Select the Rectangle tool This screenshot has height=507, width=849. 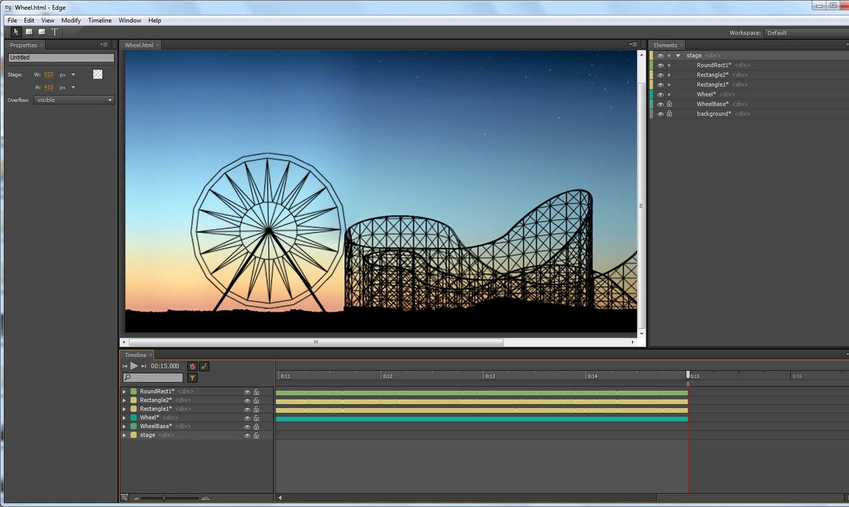pos(29,32)
